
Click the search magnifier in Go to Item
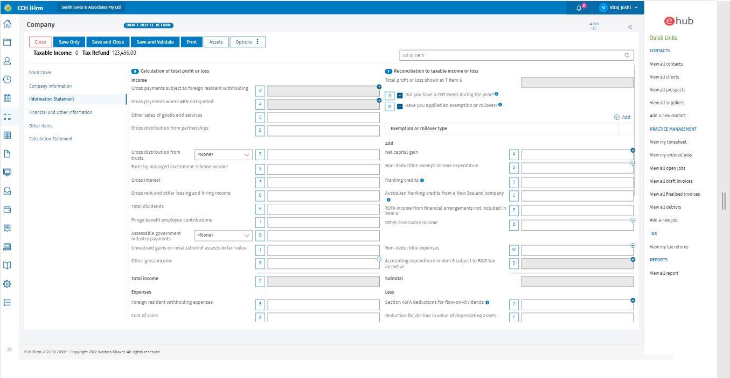coord(627,55)
